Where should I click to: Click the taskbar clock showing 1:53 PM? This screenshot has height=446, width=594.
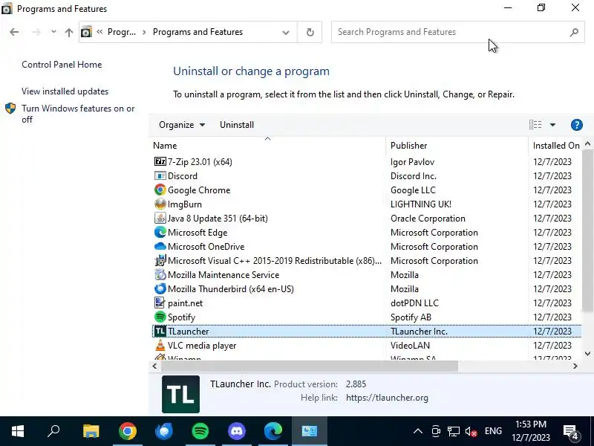[531, 431]
